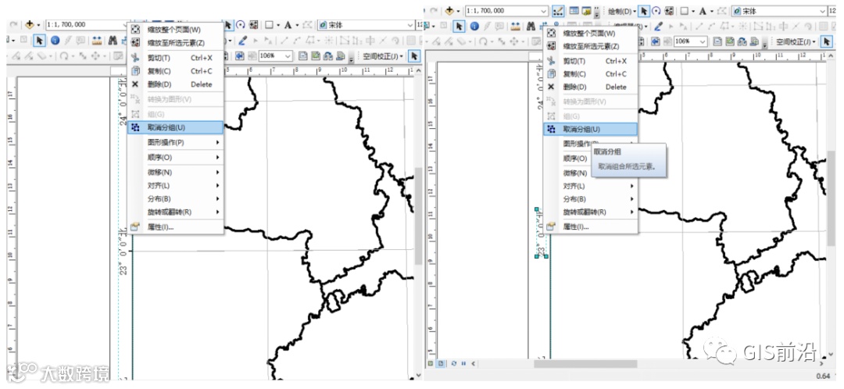Open 空间校正(J) menu in left window
844x389 pixels.
[383, 56]
